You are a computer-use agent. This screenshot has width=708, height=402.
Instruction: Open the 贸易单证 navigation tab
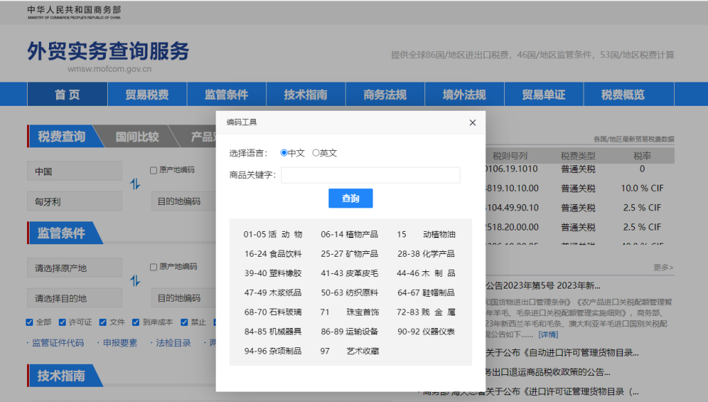pos(543,94)
